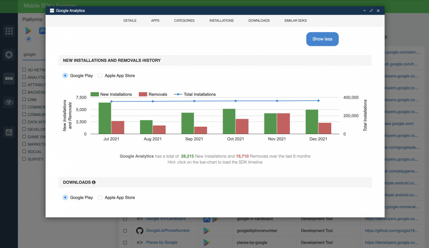Open the bar chart icon in sidebar
Screen dimensions: 429x248
coord(9,132)
